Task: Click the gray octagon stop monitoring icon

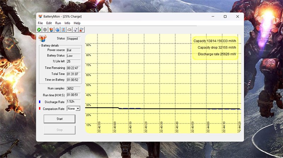Action: click(45, 30)
